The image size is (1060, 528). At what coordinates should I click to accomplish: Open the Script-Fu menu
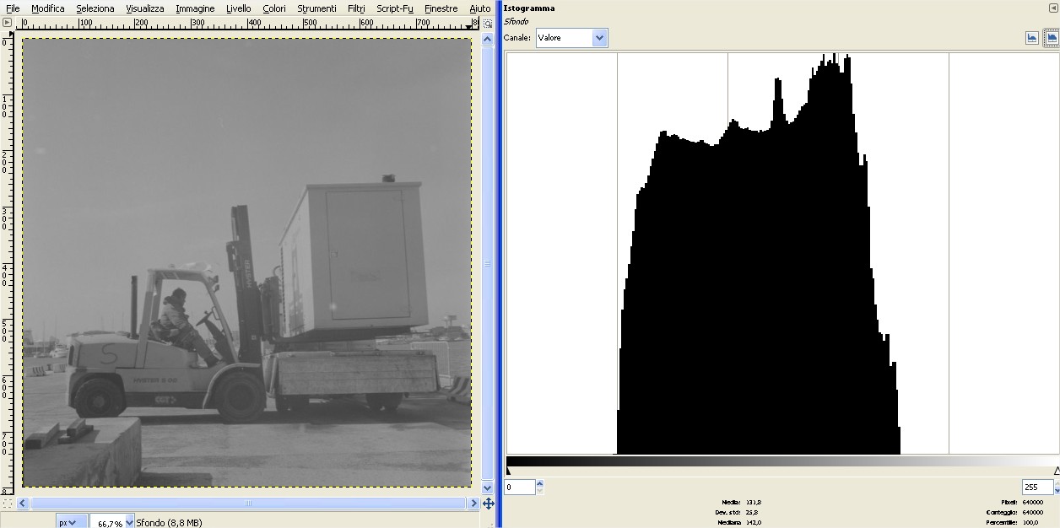[x=394, y=8]
